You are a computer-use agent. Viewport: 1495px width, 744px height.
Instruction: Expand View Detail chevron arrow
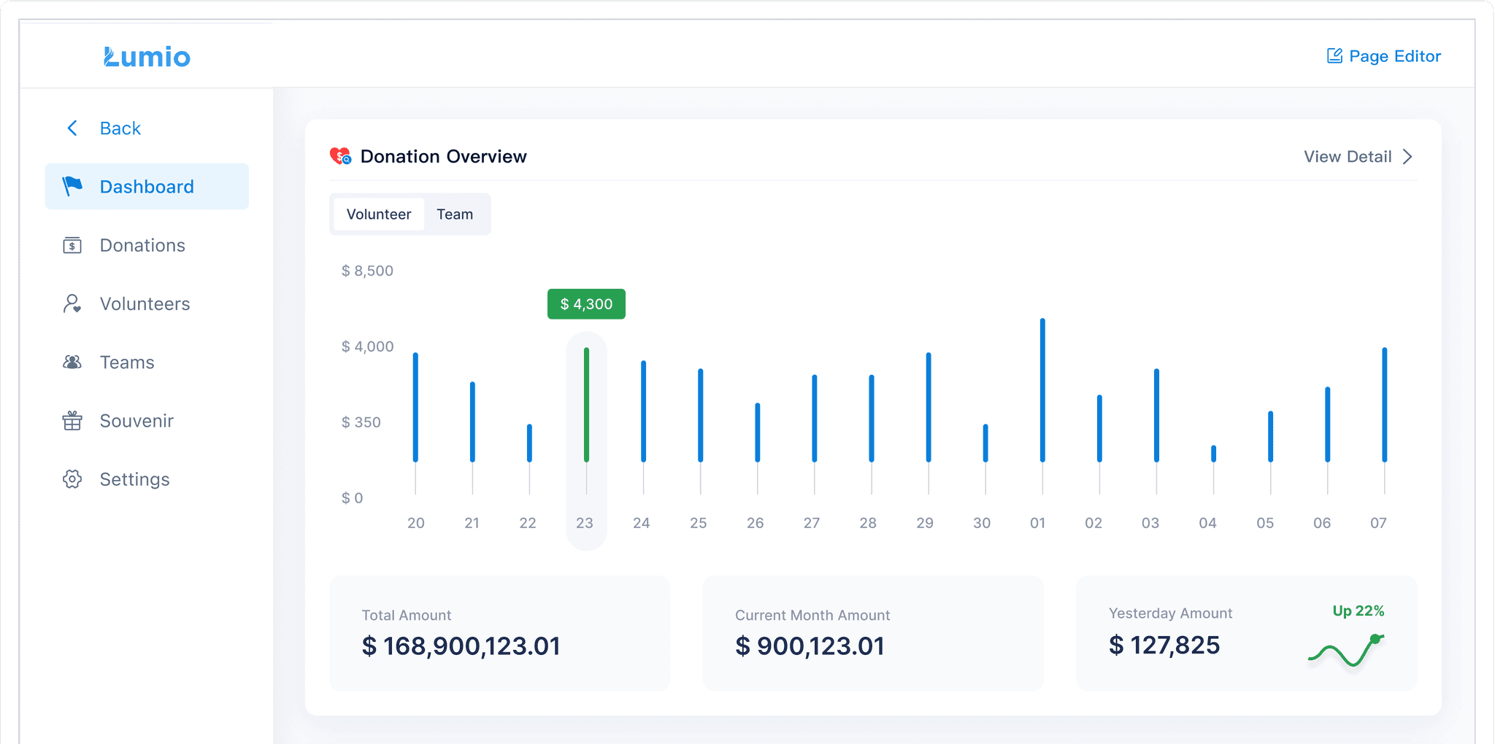[x=1407, y=157]
